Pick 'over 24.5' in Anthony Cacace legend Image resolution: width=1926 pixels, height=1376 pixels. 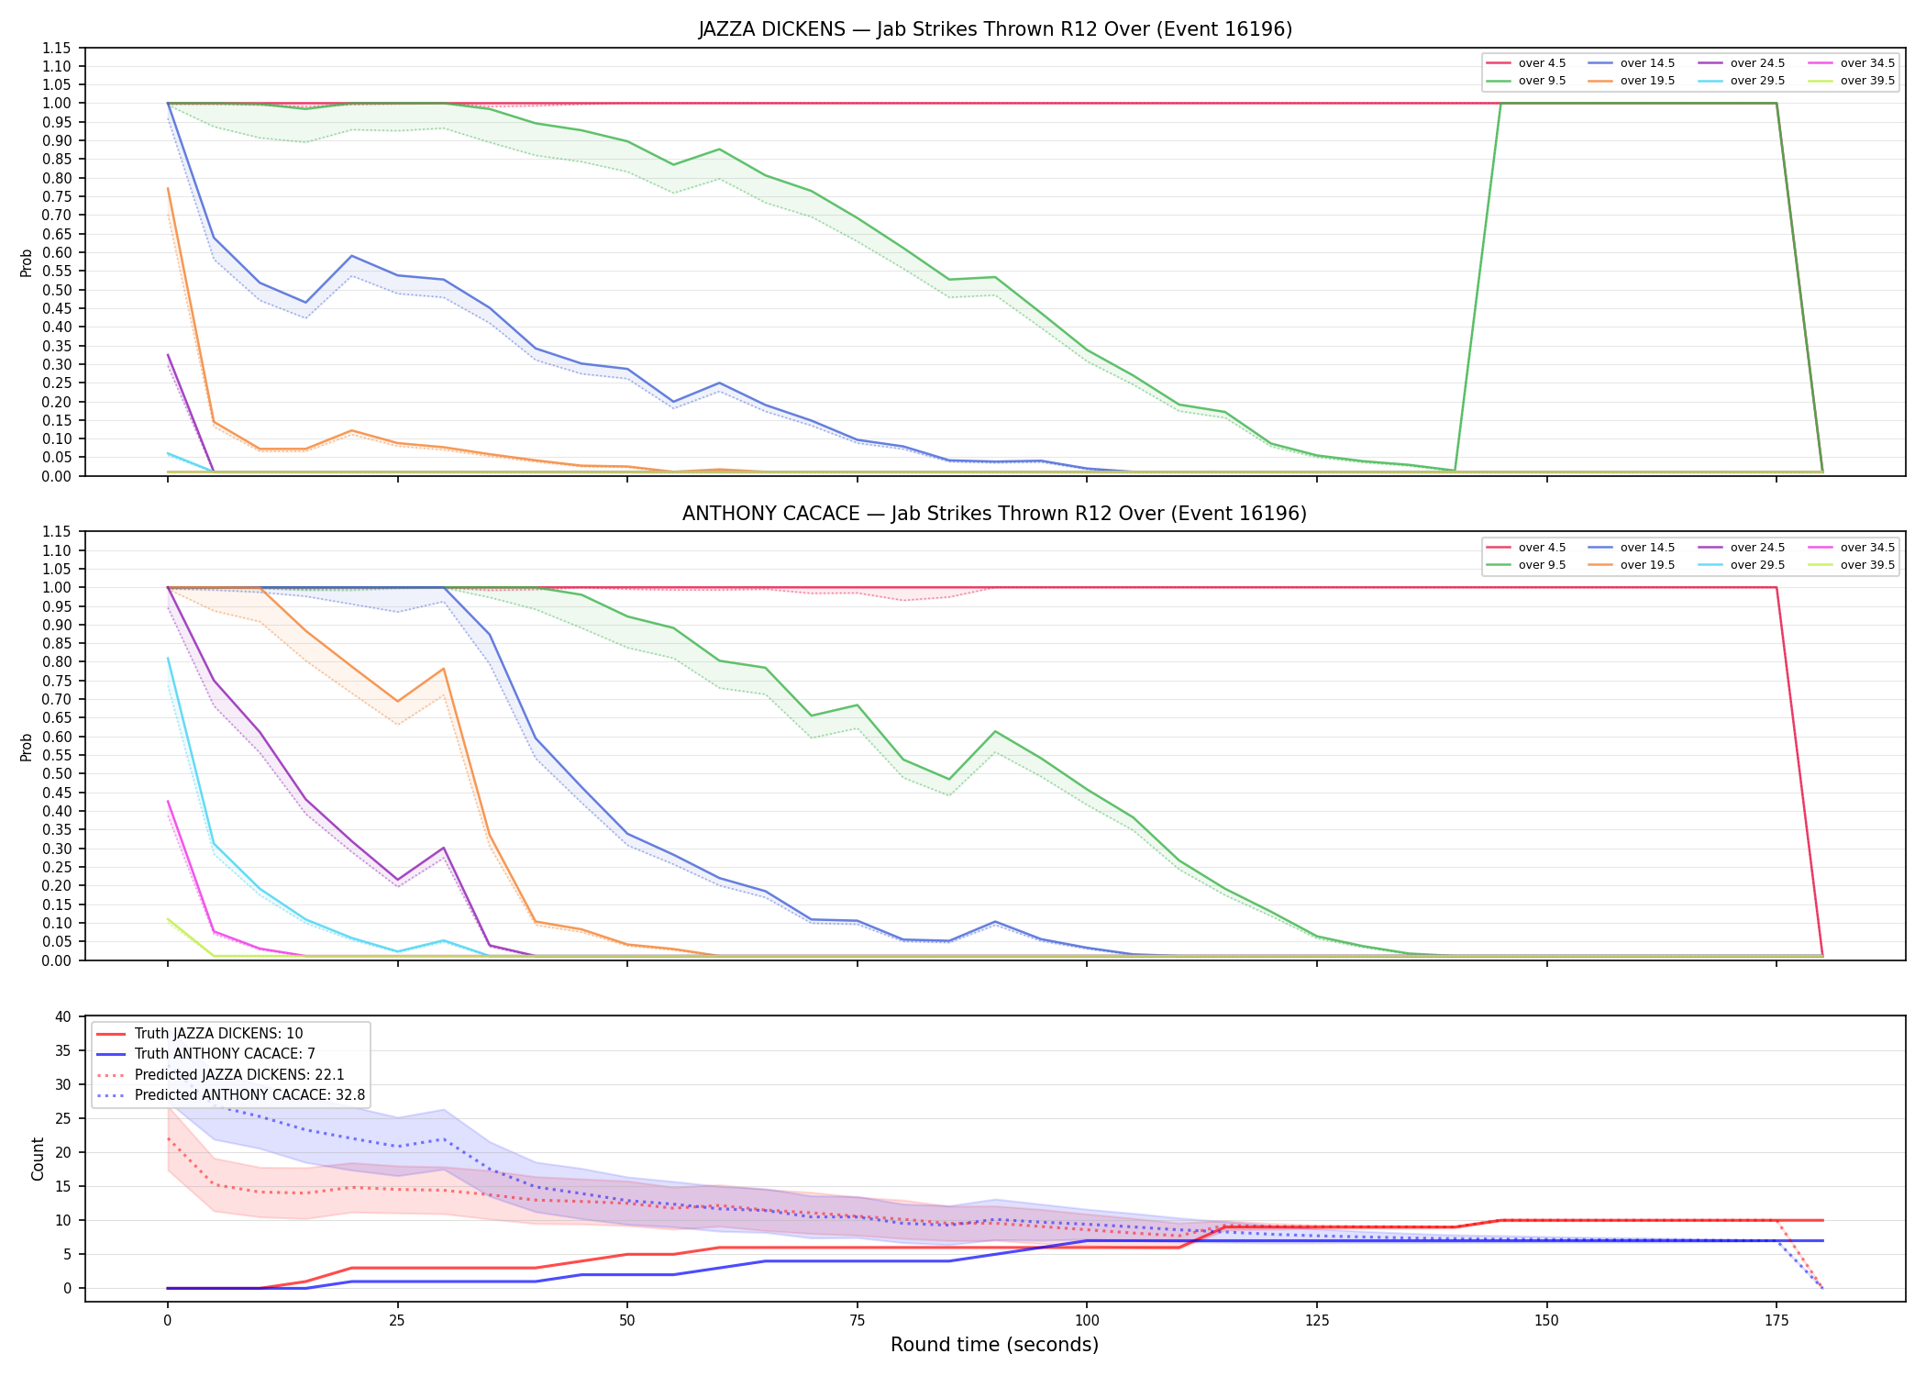coord(1741,548)
